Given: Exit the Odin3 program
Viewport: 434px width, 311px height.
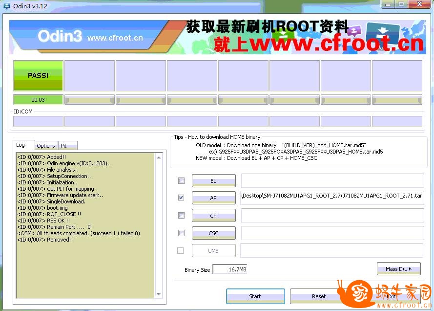Looking at the screenshot, I should pos(391,296).
